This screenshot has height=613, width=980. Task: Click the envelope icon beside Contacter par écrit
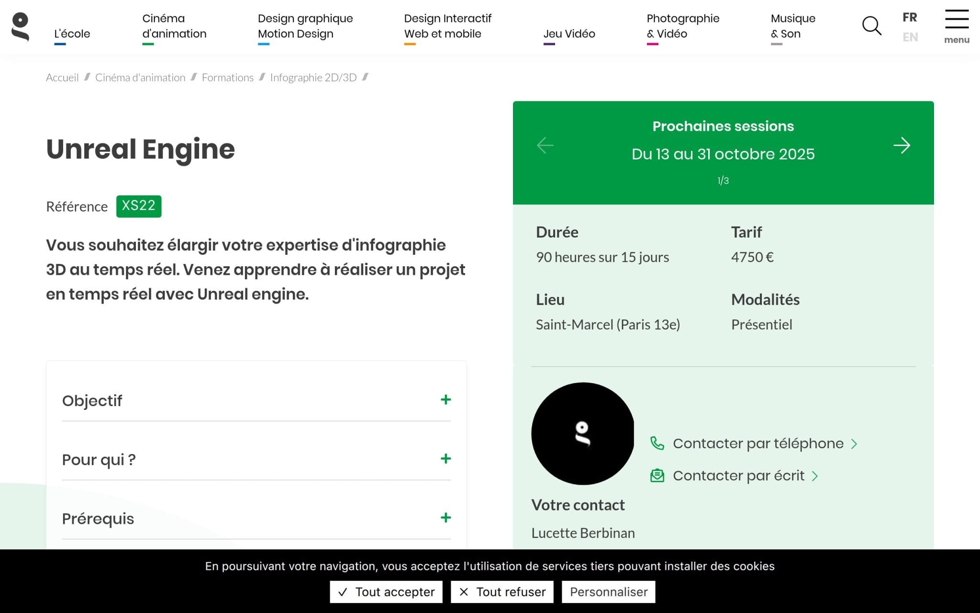point(657,476)
